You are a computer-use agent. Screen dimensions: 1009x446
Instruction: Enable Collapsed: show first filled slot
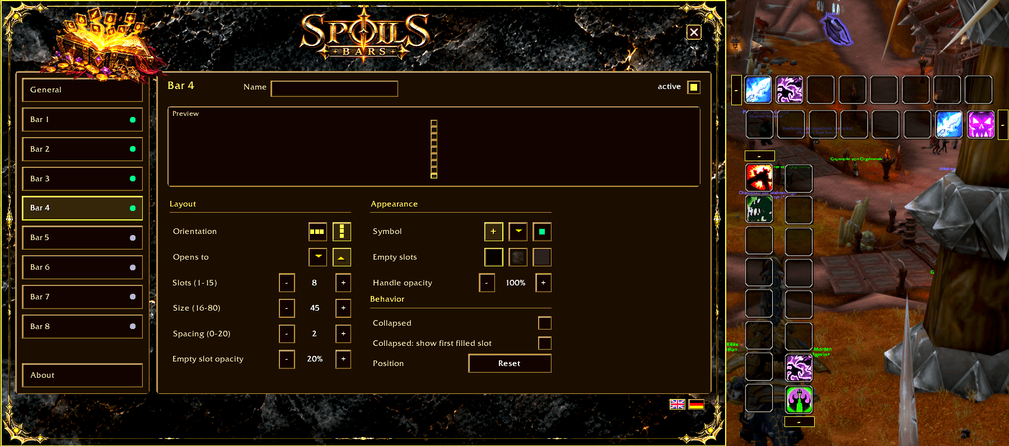(x=545, y=343)
